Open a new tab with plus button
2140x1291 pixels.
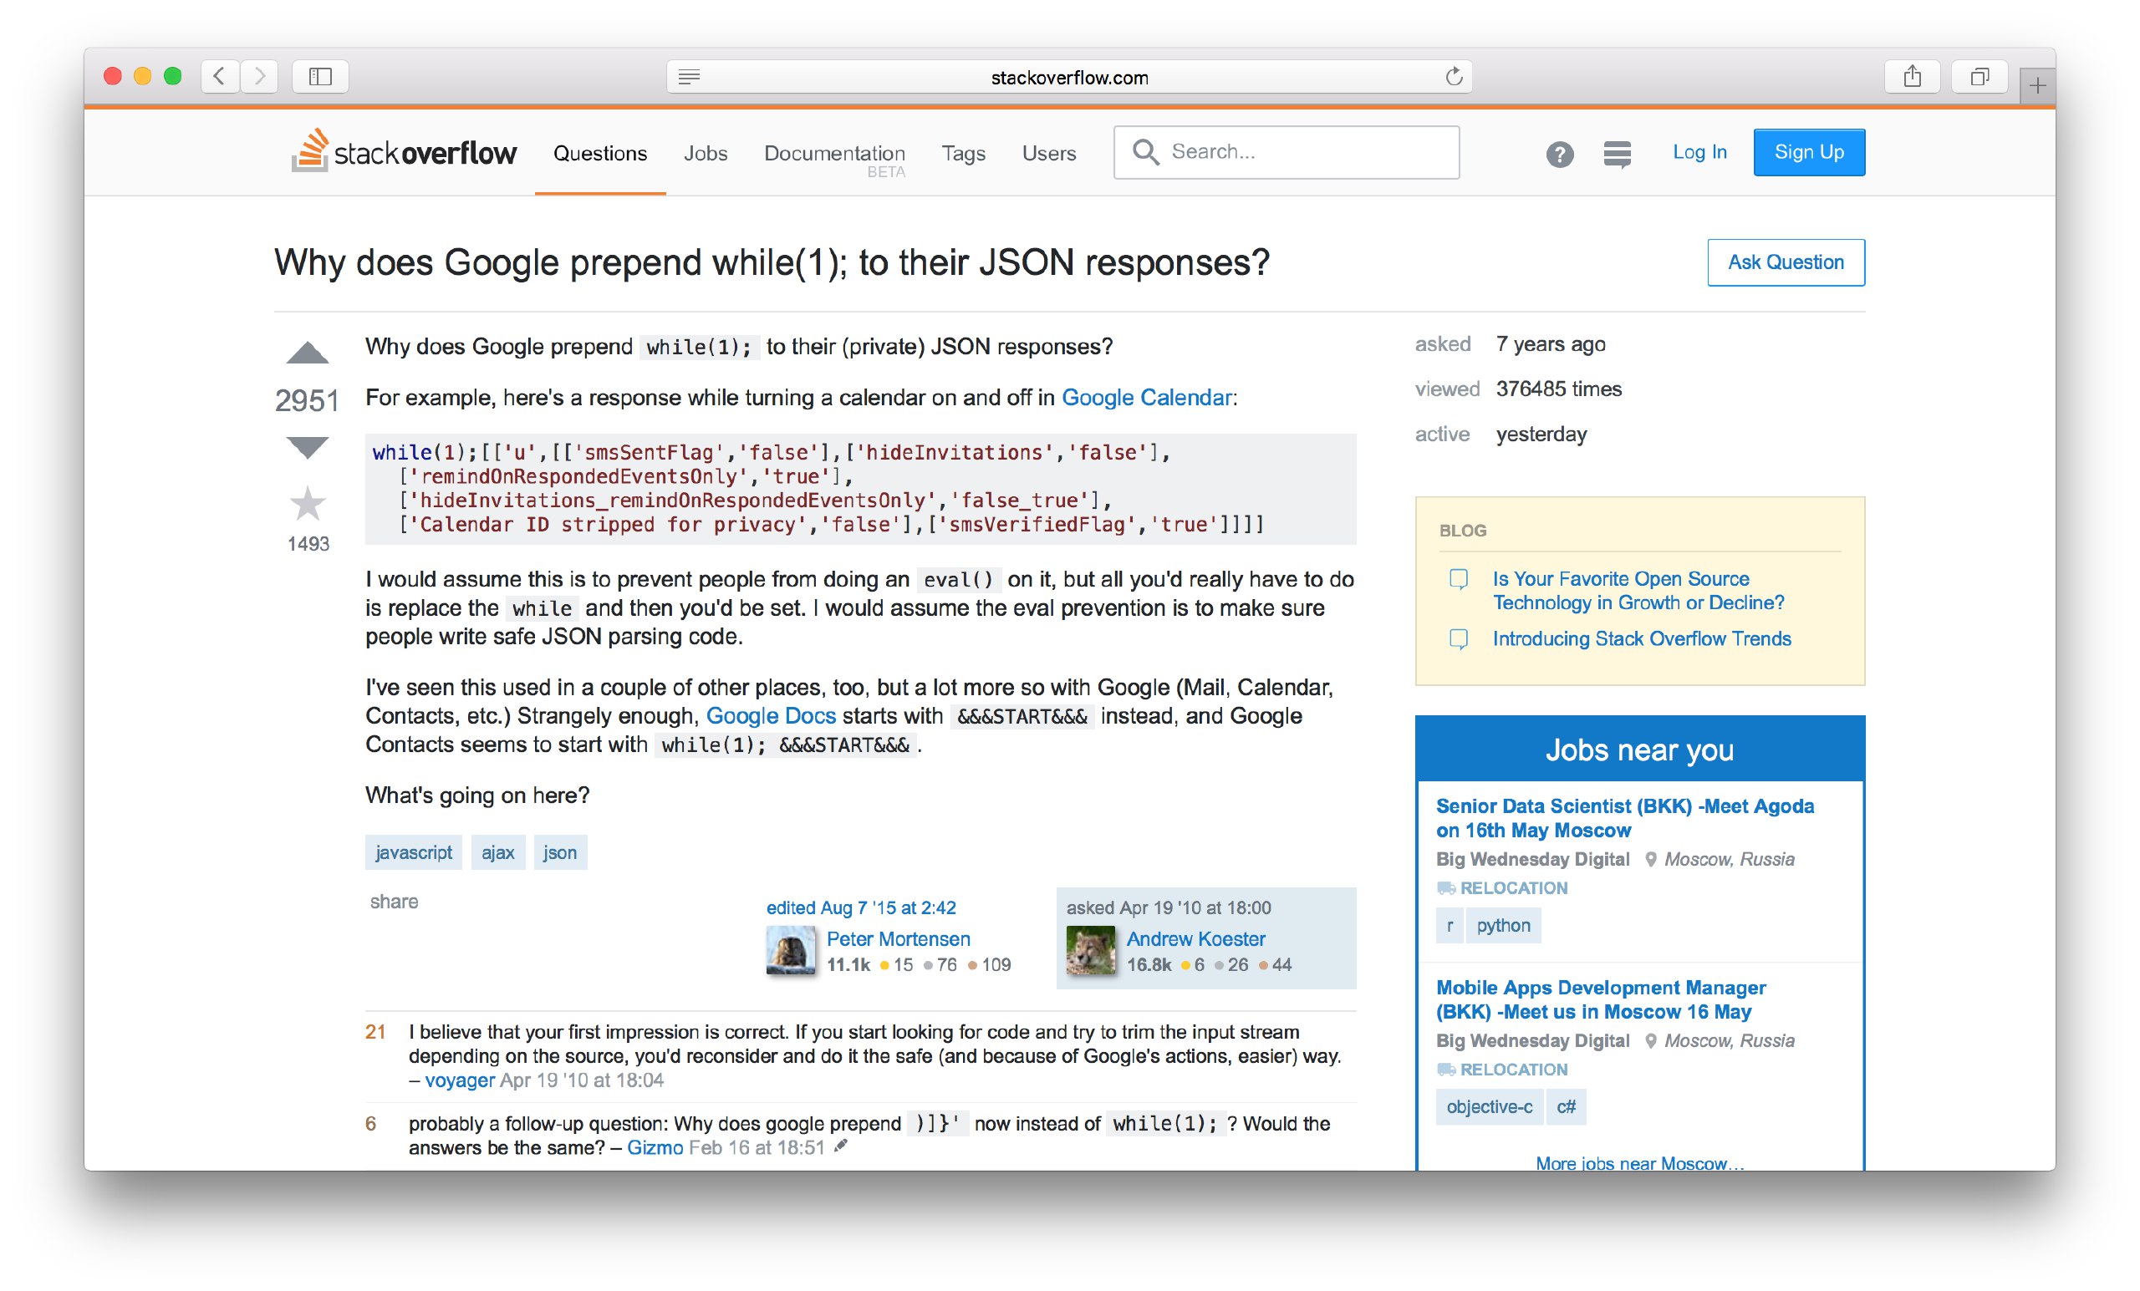2036,85
